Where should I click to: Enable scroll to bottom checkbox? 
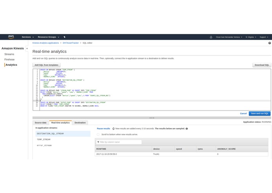point(98,134)
